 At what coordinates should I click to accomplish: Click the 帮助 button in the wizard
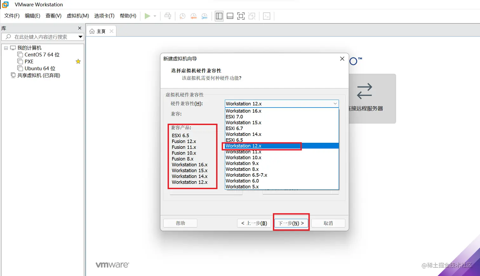pyautogui.click(x=180, y=223)
